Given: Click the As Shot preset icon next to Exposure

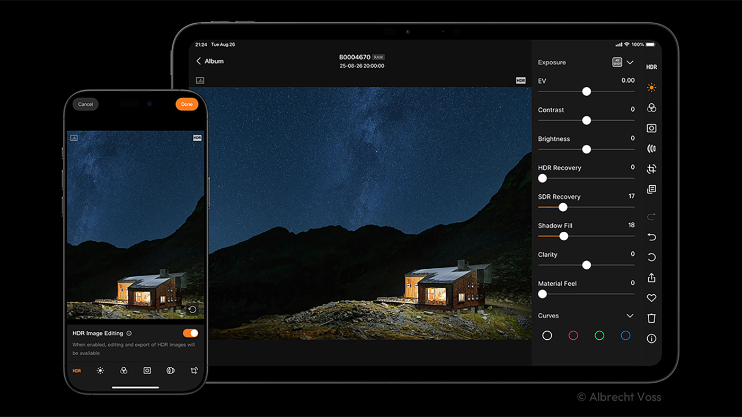Looking at the screenshot, I should click(x=617, y=62).
